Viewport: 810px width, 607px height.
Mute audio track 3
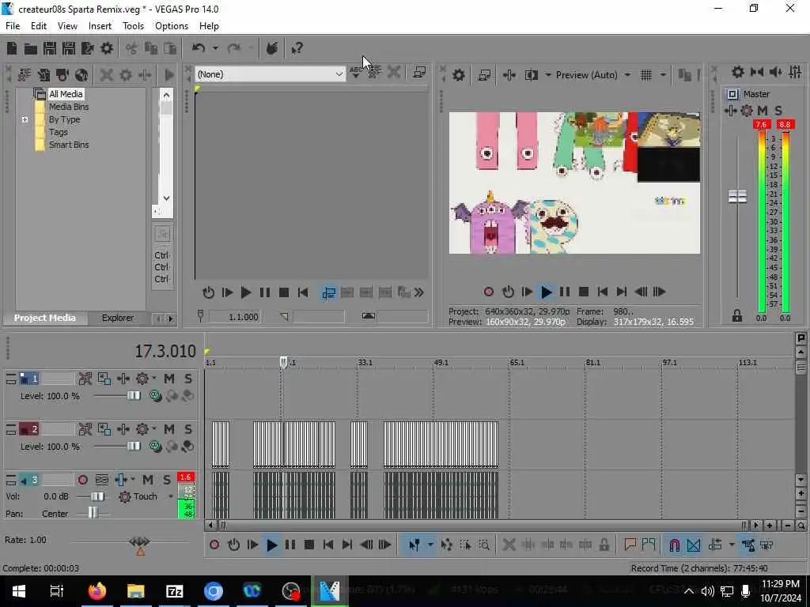coord(148,480)
